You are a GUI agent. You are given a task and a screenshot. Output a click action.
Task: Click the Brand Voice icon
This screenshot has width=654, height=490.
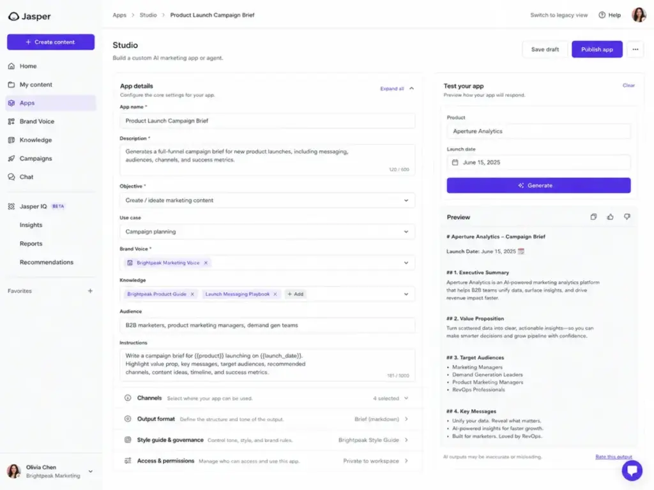click(x=11, y=121)
